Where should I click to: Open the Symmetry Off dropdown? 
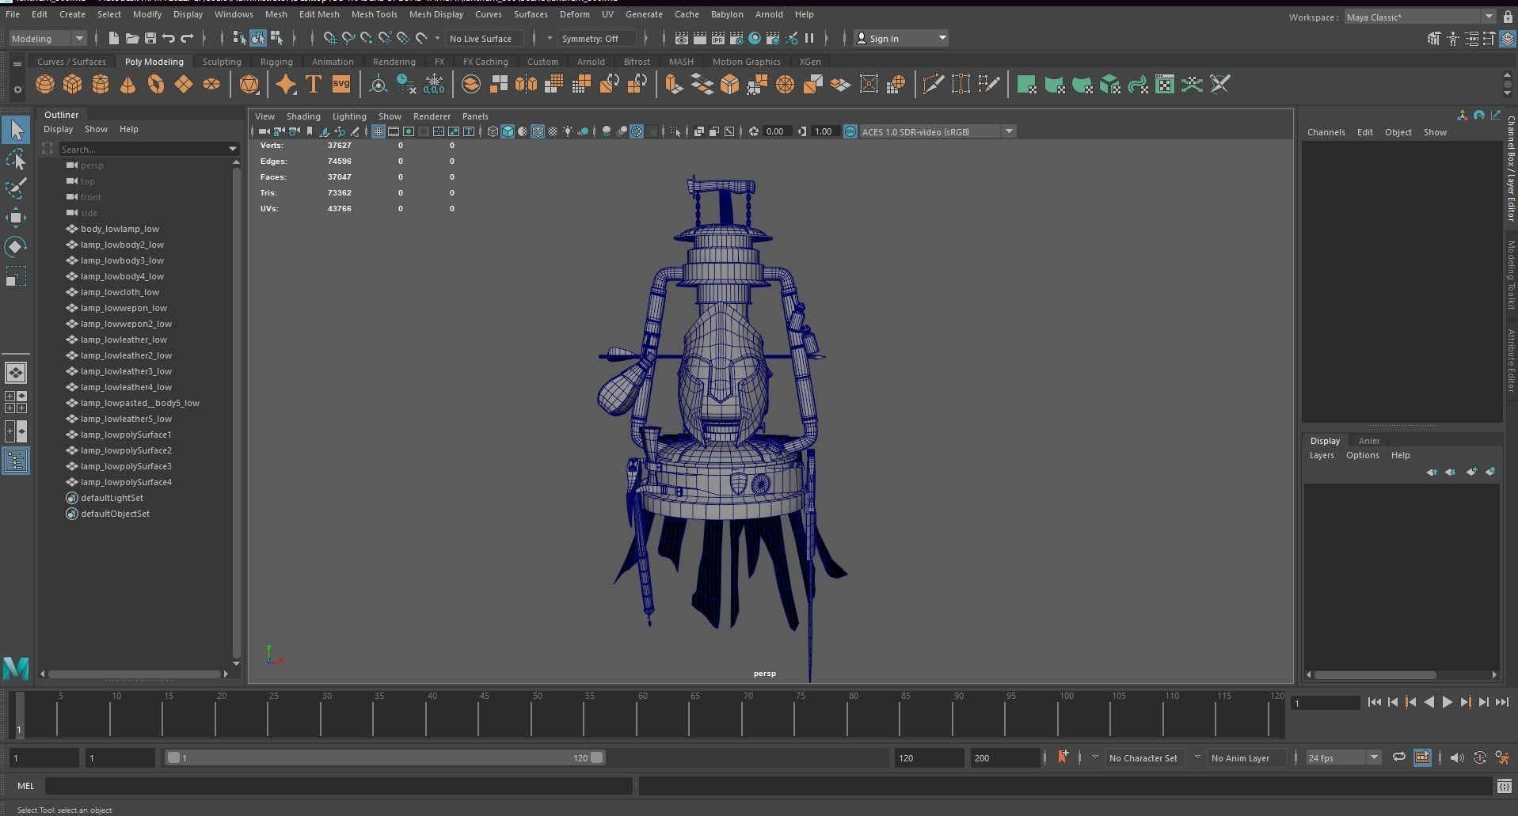click(595, 38)
